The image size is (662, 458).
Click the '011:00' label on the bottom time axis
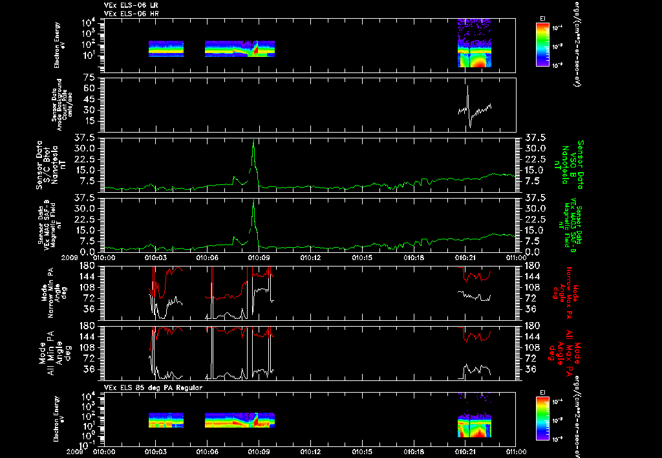point(517,452)
